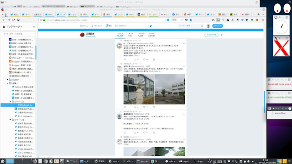Click the blue bookmark star

point(191,20)
